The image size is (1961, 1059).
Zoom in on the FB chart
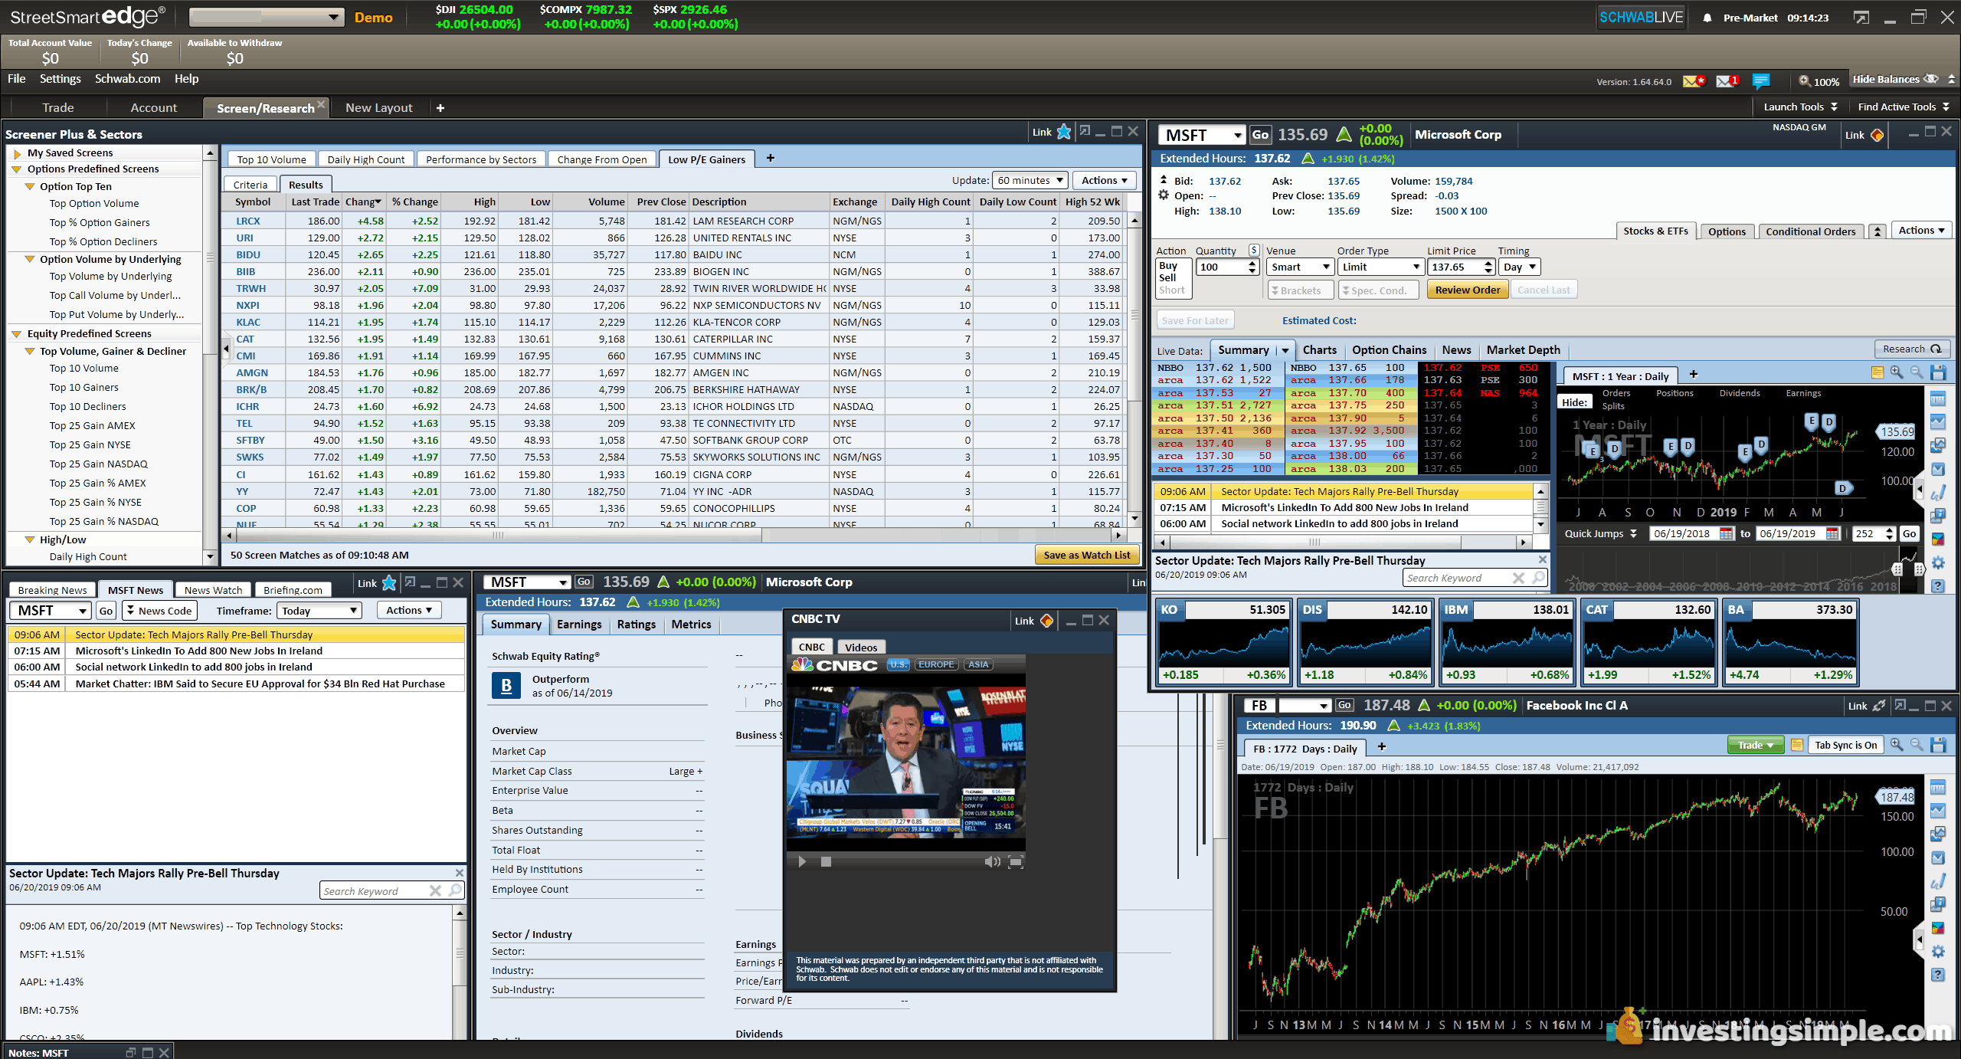coord(1897,745)
